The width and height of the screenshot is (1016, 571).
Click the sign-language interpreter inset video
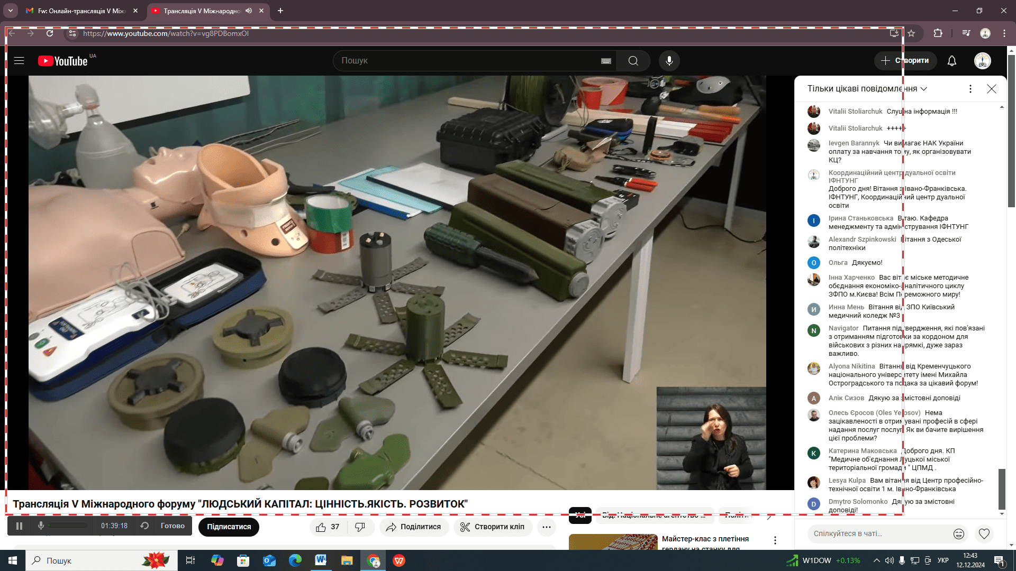point(711,438)
